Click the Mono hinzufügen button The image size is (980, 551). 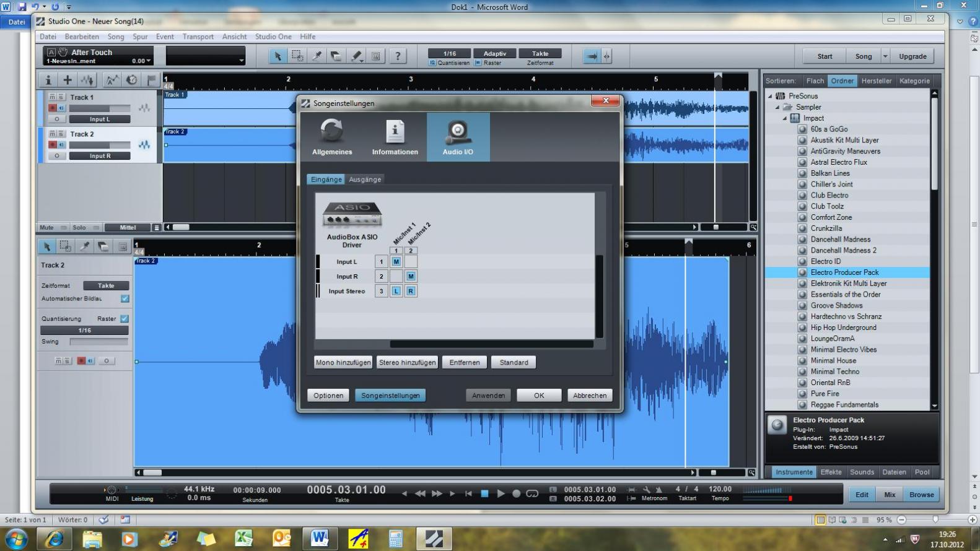(x=343, y=362)
